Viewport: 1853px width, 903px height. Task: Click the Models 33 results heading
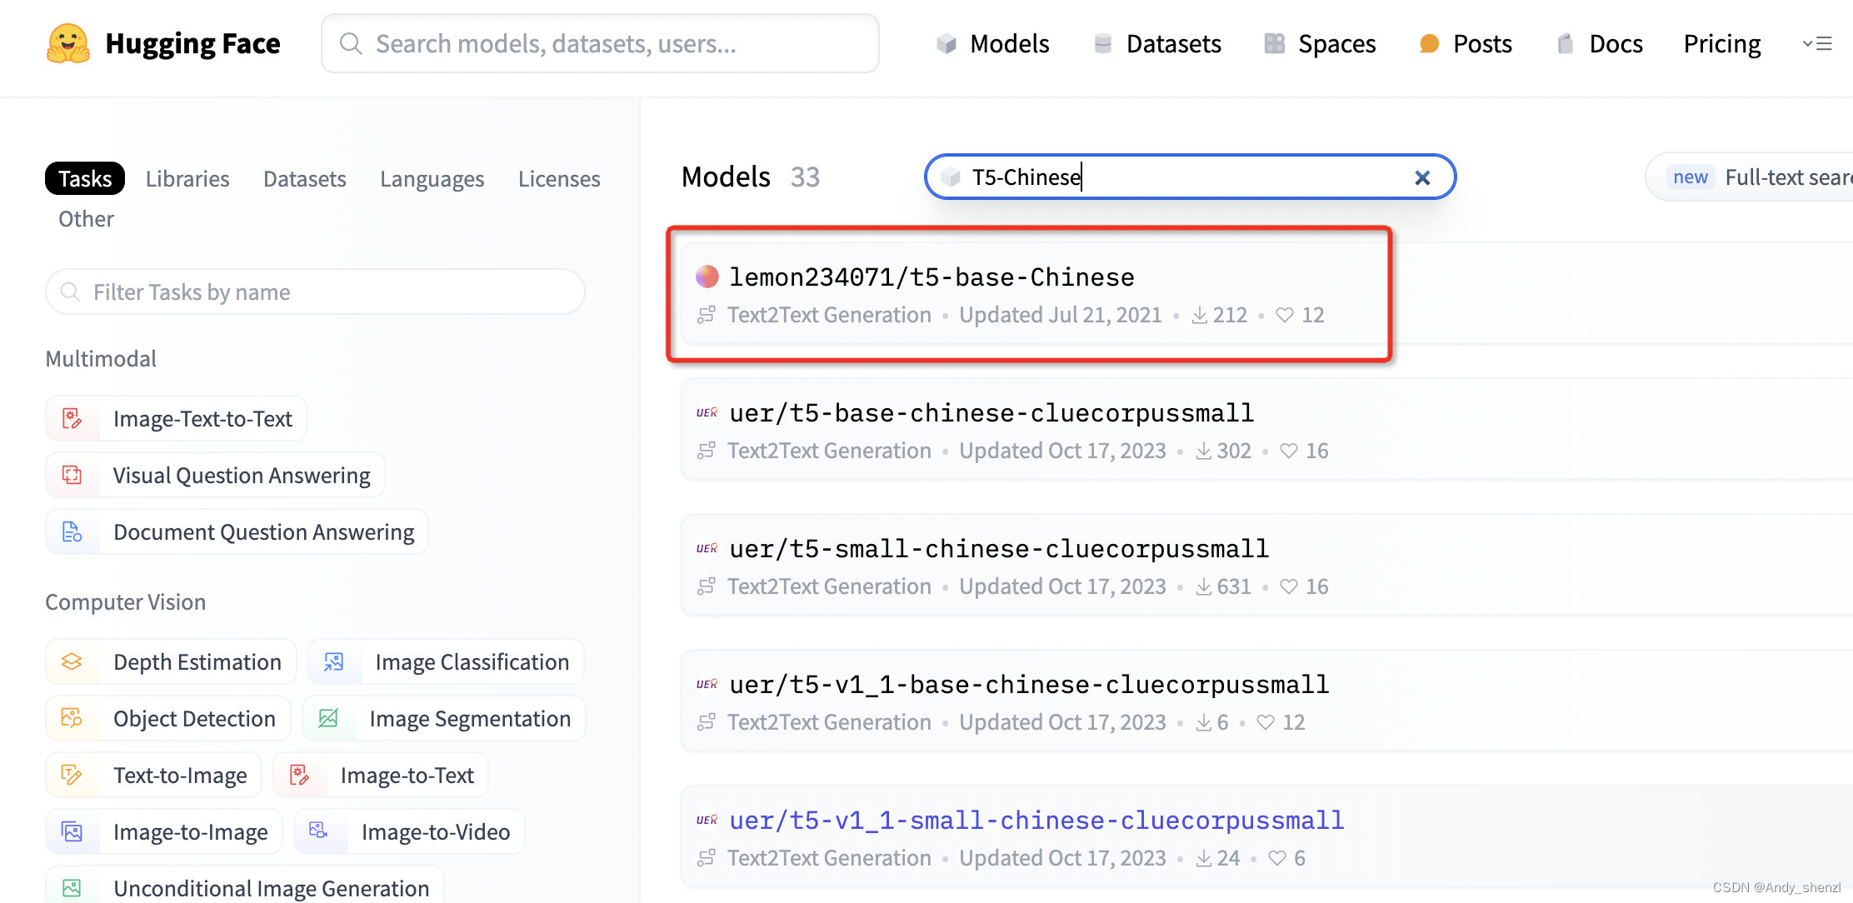pyautogui.click(x=751, y=177)
